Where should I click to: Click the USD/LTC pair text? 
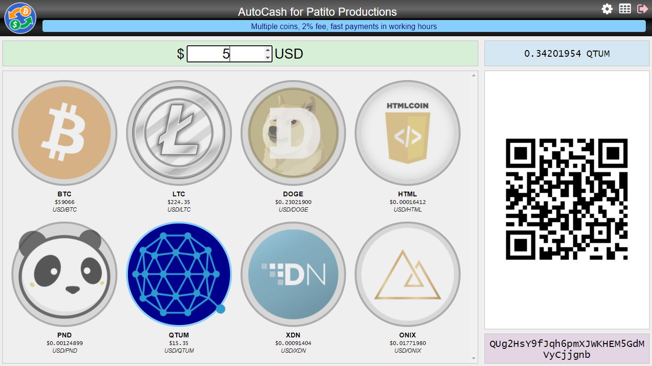pos(179,210)
